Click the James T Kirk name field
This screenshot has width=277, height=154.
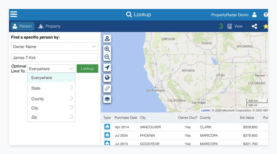[54, 58]
